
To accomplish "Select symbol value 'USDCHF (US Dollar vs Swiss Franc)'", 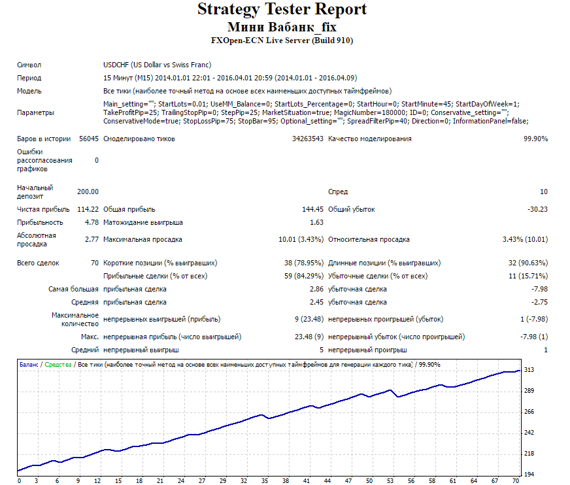I will tap(157, 65).
